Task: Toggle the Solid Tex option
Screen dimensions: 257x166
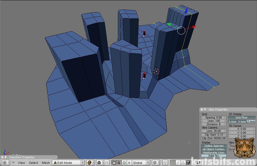Action: tap(214, 156)
